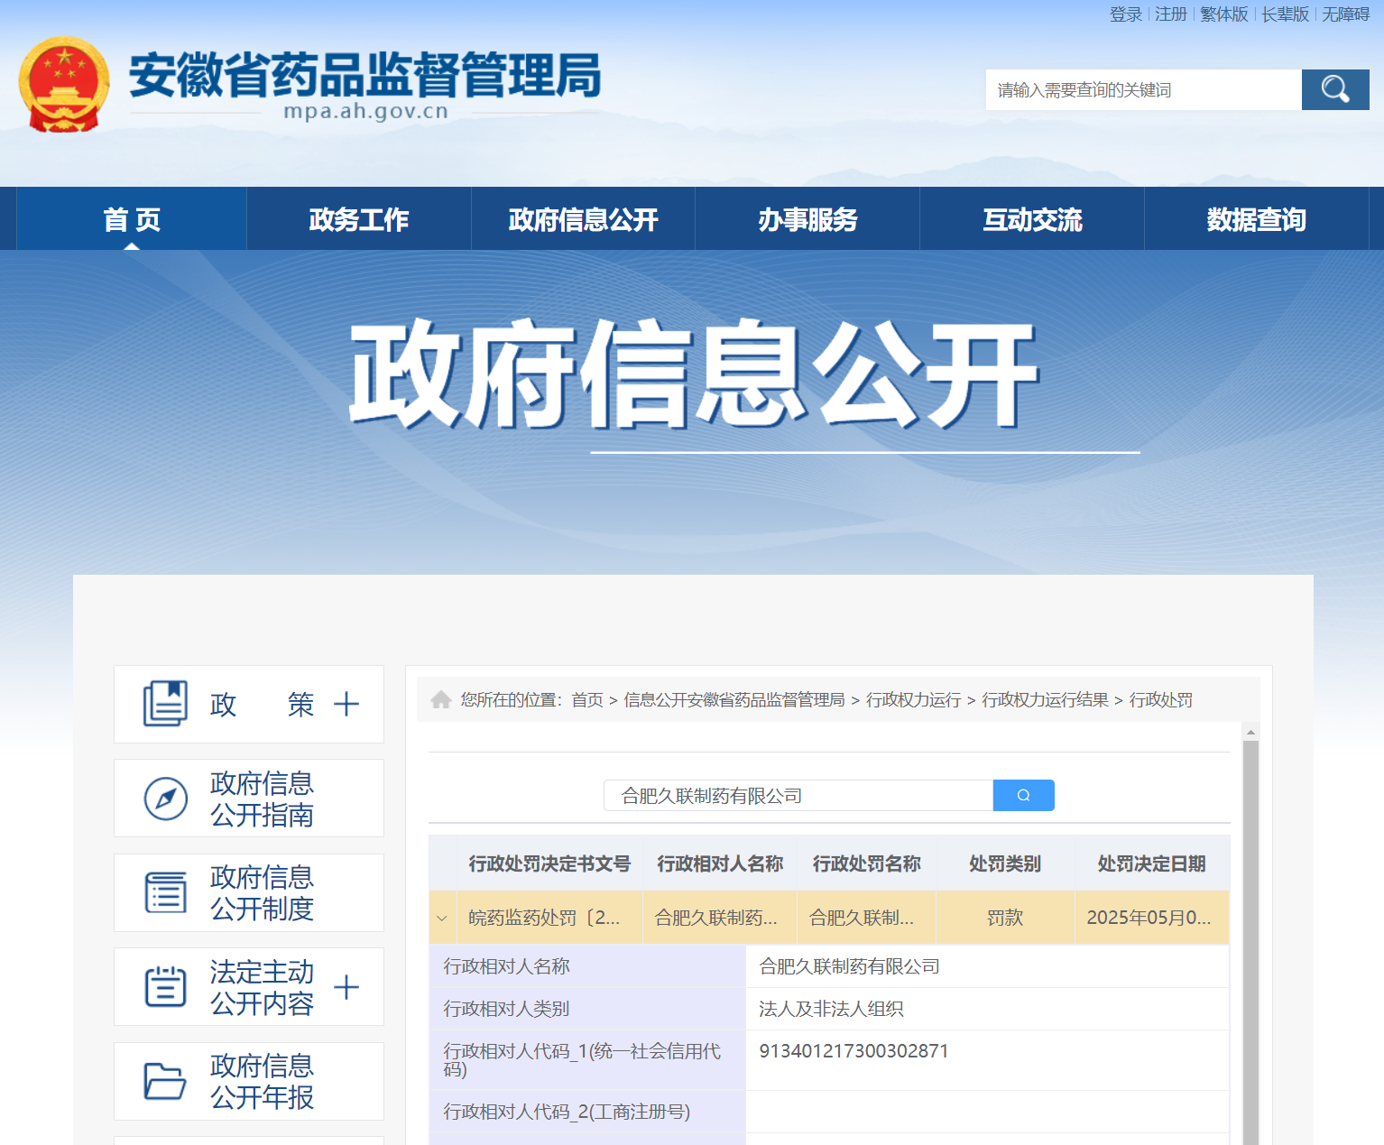Click the 皖药监药处罚〔2... cell
The image size is (1384, 1145).
click(550, 918)
